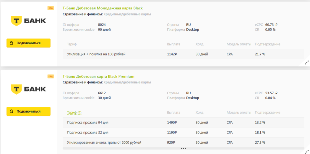
Task: Click the Т-Банк logo in Black Premium offer
Action: [28, 89]
